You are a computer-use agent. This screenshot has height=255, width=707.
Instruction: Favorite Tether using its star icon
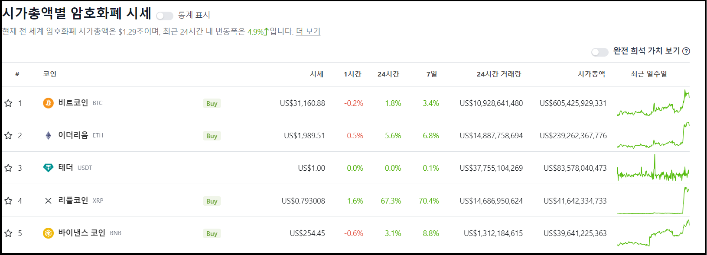coord(8,168)
